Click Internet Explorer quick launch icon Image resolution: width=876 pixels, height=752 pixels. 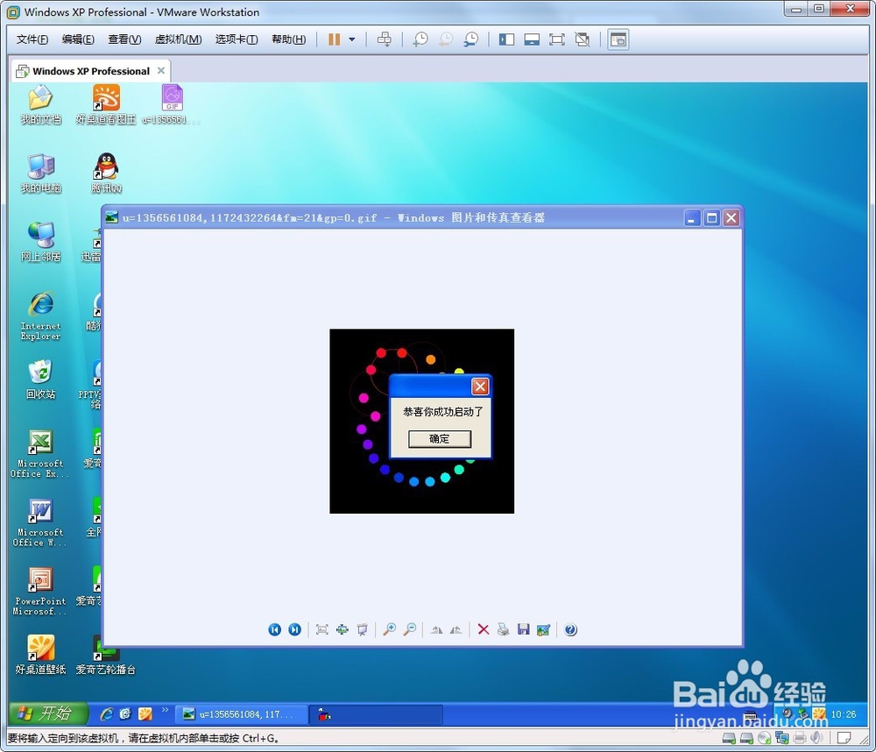click(x=106, y=714)
